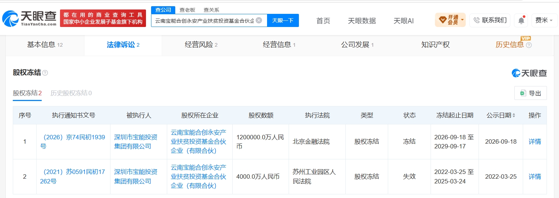Expand the 开通会员 dropdown arrow
The width and height of the screenshot is (559, 198).
463,20
